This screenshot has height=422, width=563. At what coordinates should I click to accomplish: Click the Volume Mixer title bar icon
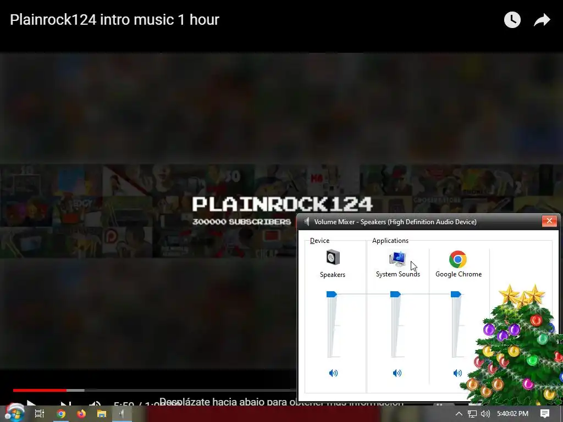[x=307, y=221]
